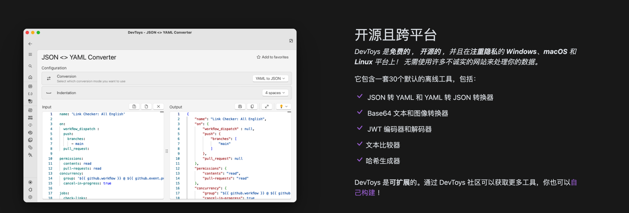The image size is (629, 213).
Task: Go to the home icon in sidebar
Action: 30,77
